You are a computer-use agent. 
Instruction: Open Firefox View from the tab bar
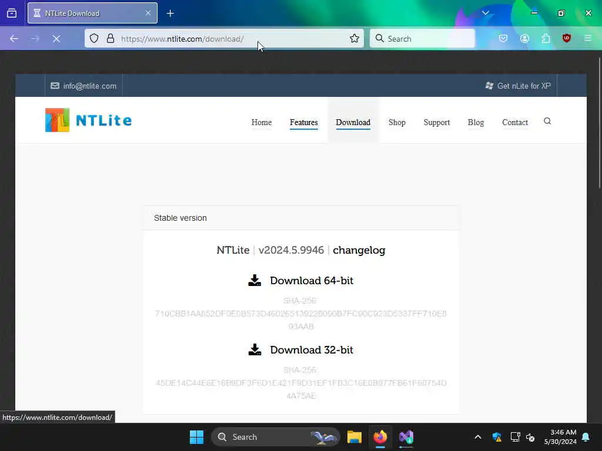(x=12, y=13)
